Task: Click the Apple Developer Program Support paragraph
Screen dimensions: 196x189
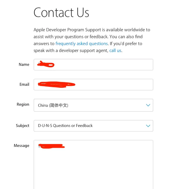Action: pyautogui.click(x=92, y=40)
